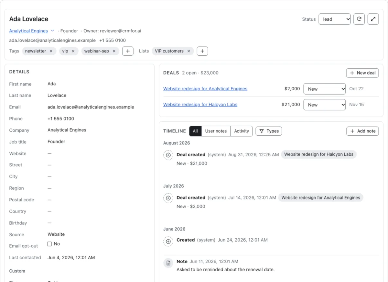Click the Last name value Lovelace
The height and width of the screenshot is (282, 388).
tap(57, 96)
